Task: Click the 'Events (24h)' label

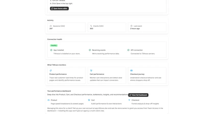Action: [98, 26]
